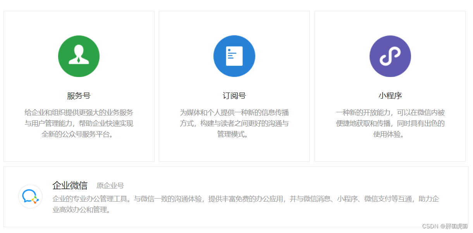The image size is (473, 233).
Task: Select the 小程序 title
Action: click(x=390, y=96)
